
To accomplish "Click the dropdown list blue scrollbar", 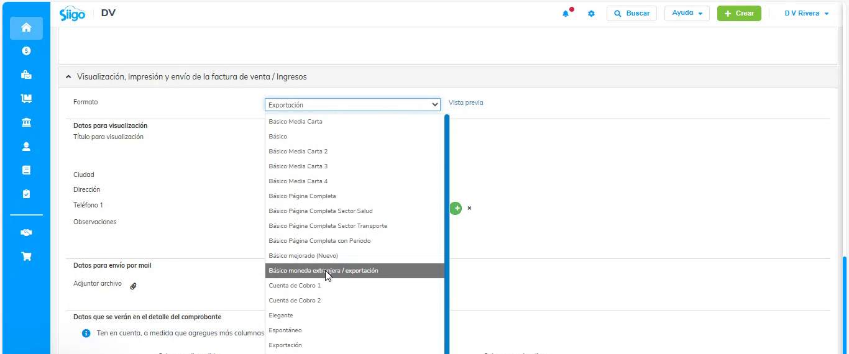I will tap(447, 234).
